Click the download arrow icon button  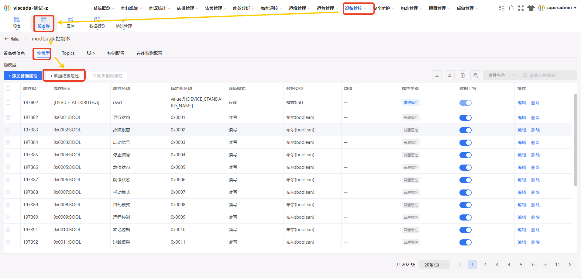[437, 75]
